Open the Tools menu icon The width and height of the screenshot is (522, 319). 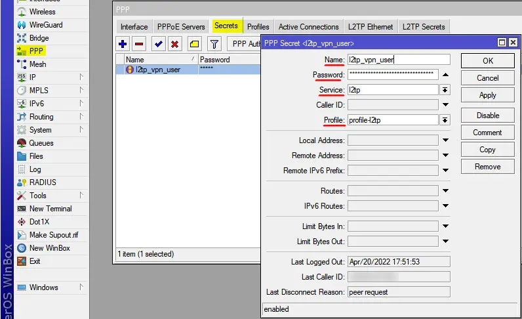click(x=22, y=196)
